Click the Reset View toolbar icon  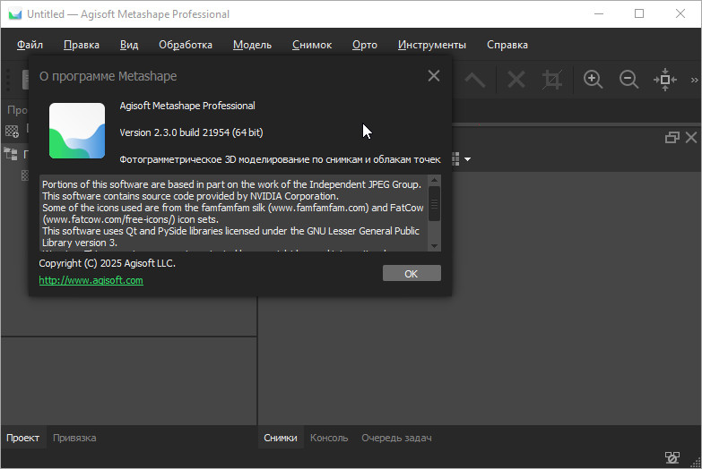tap(664, 80)
